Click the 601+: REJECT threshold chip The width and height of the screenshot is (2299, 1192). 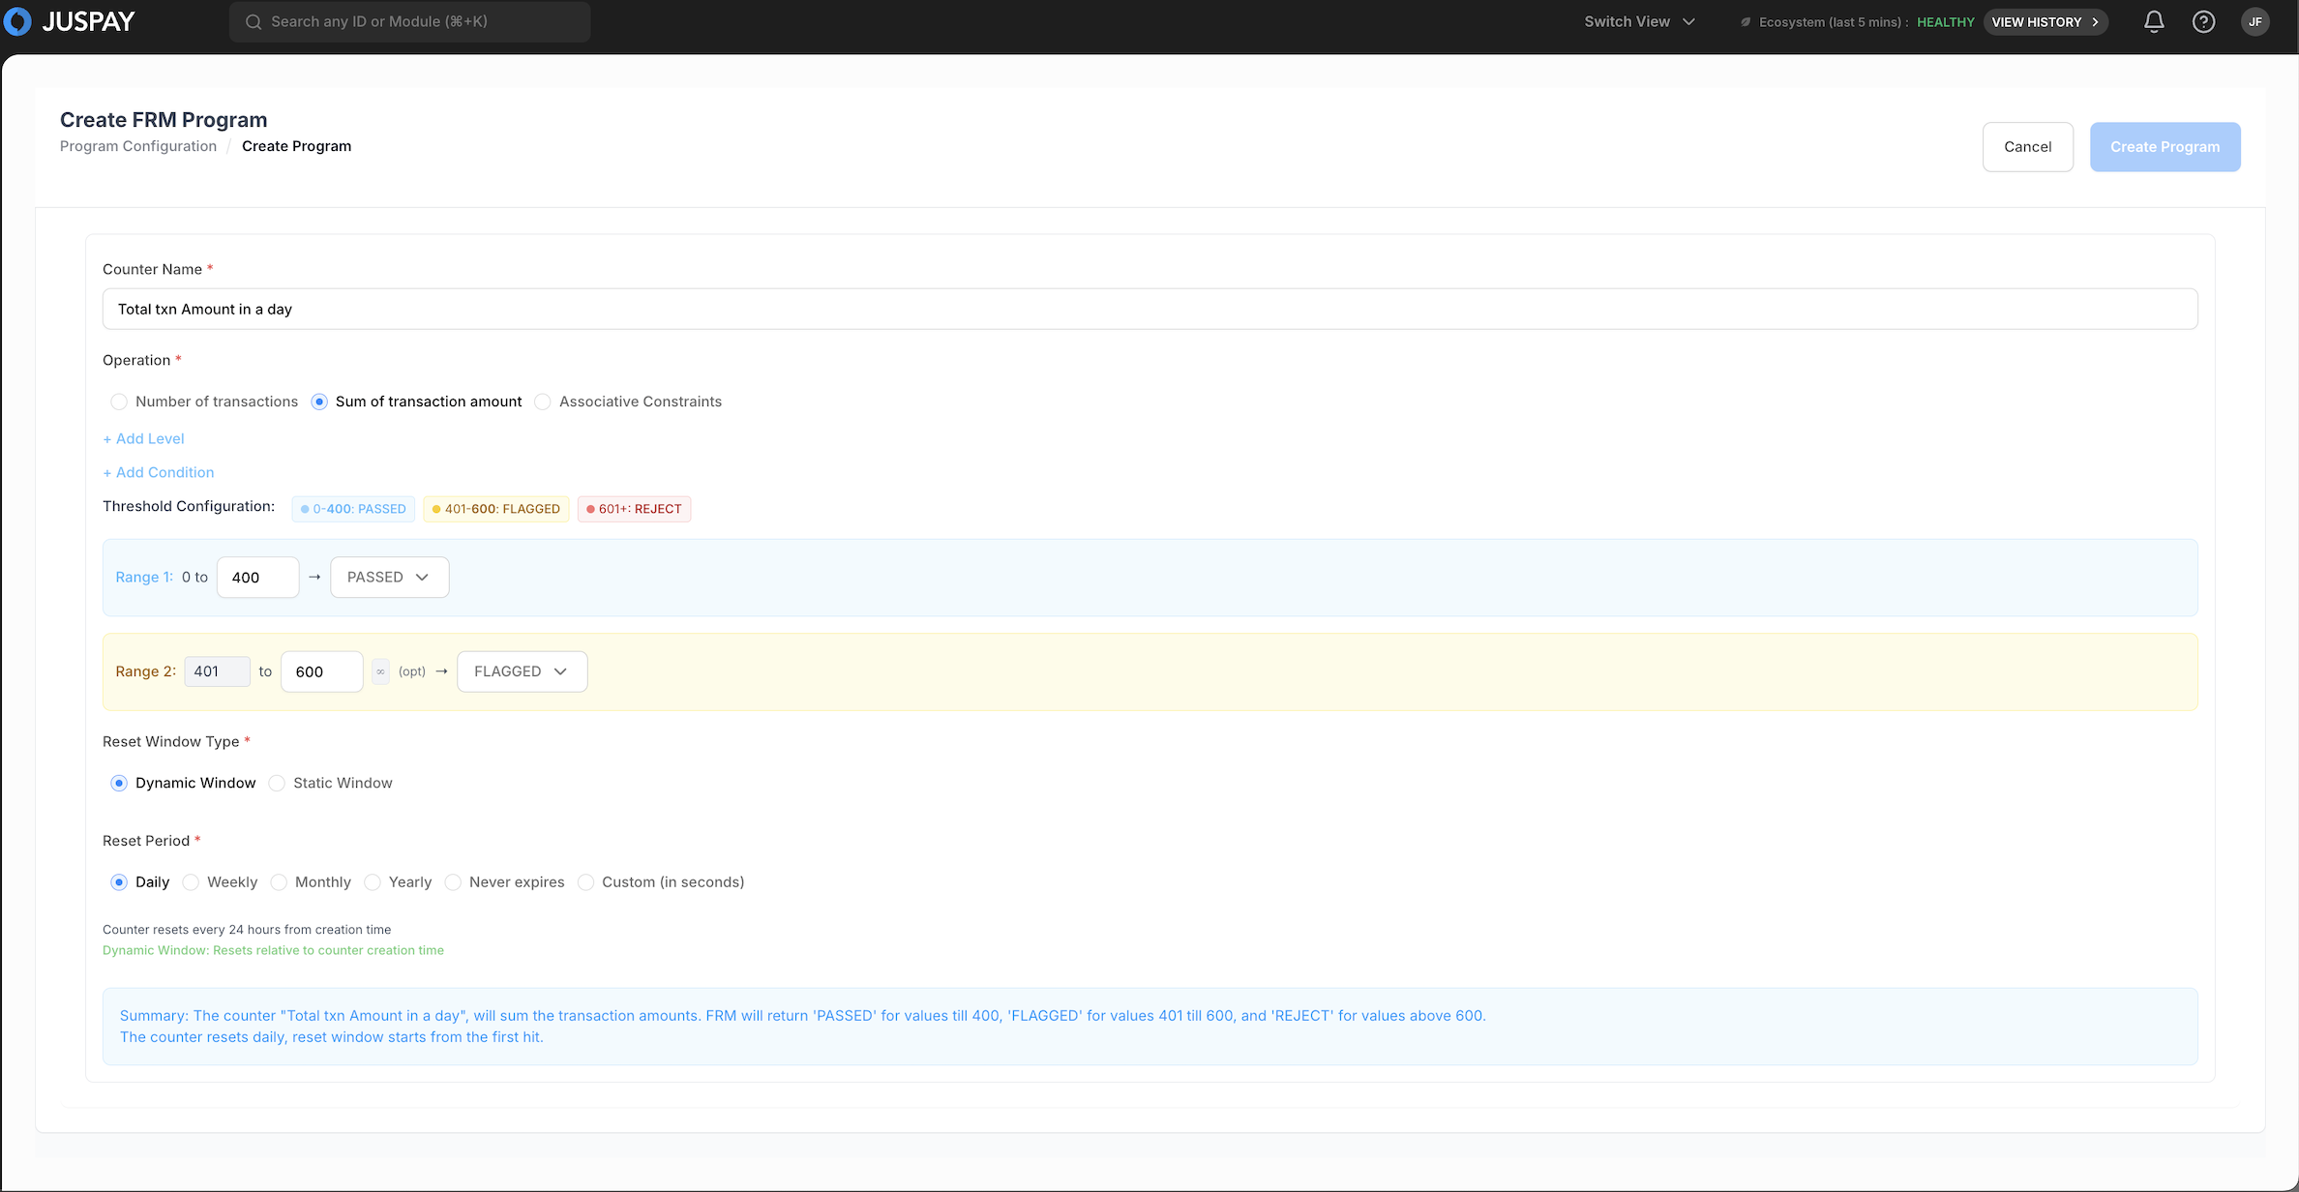pos(635,509)
